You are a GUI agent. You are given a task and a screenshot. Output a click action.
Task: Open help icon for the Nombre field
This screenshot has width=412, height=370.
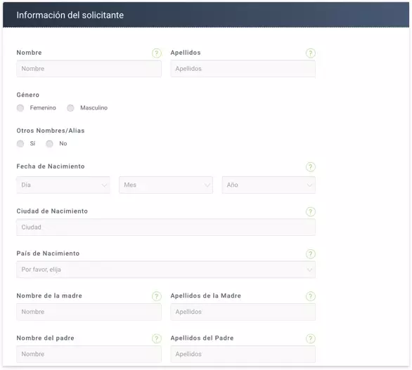pyautogui.click(x=156, y=53)
